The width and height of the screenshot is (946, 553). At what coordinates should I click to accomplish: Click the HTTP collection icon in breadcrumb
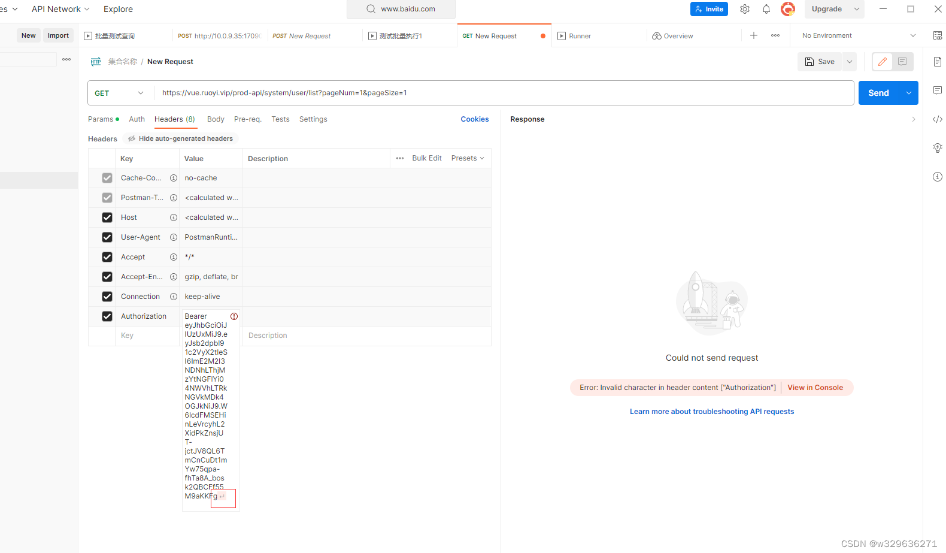pos(96,62)
